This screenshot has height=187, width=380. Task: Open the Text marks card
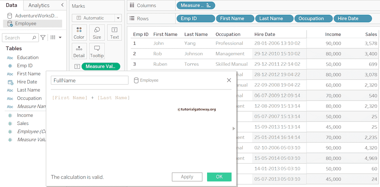pyautogui.click(x=114, y=32)
